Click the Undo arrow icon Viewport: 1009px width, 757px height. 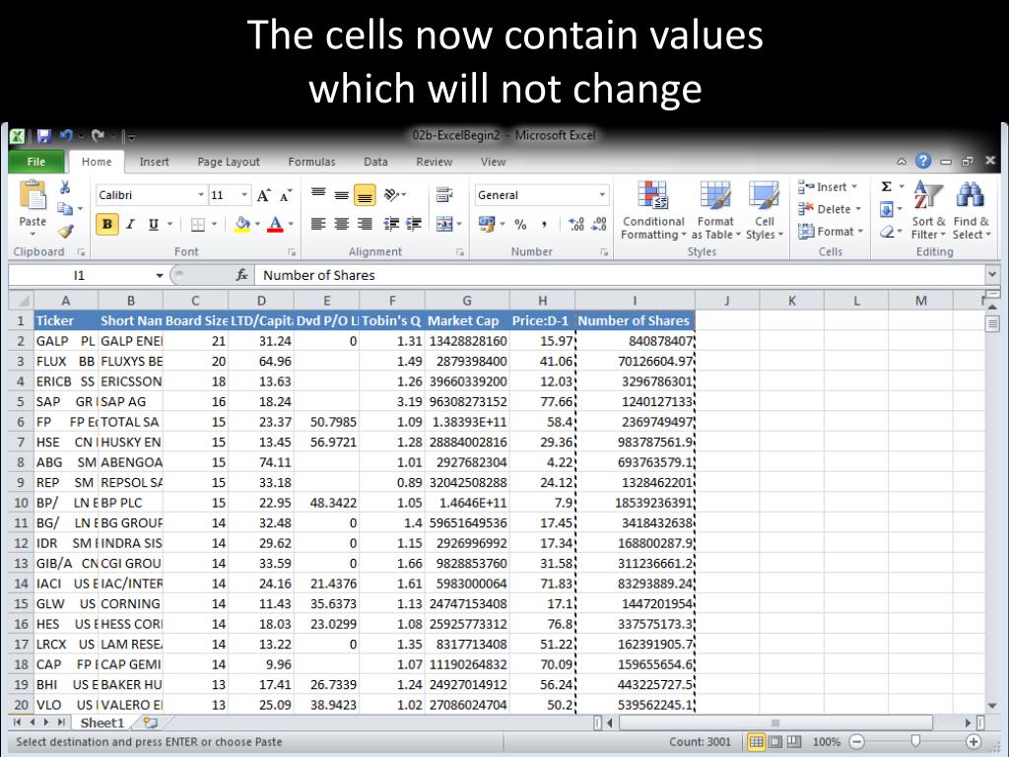(x=66, y=136)
